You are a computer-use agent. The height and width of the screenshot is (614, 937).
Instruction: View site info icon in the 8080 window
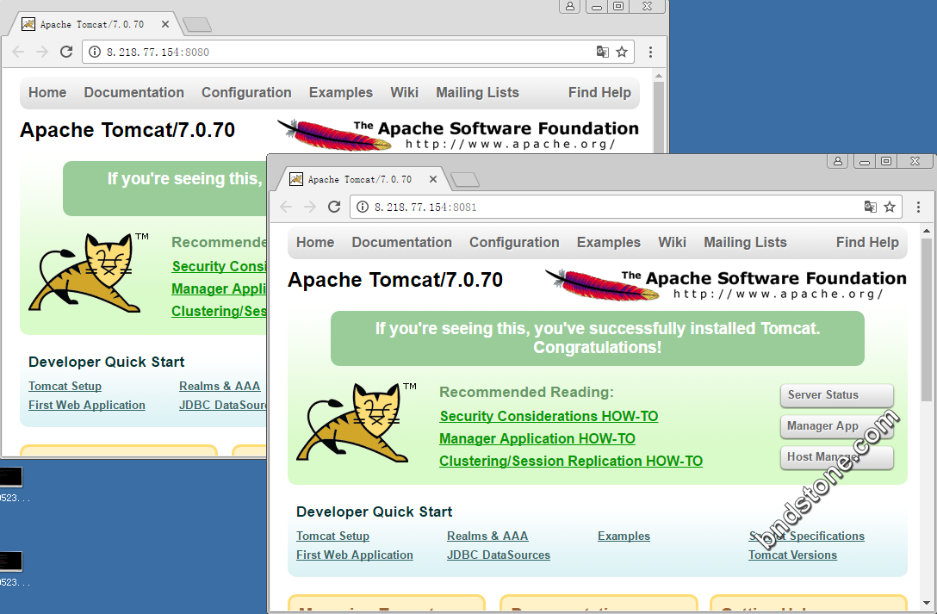[95, 52]
